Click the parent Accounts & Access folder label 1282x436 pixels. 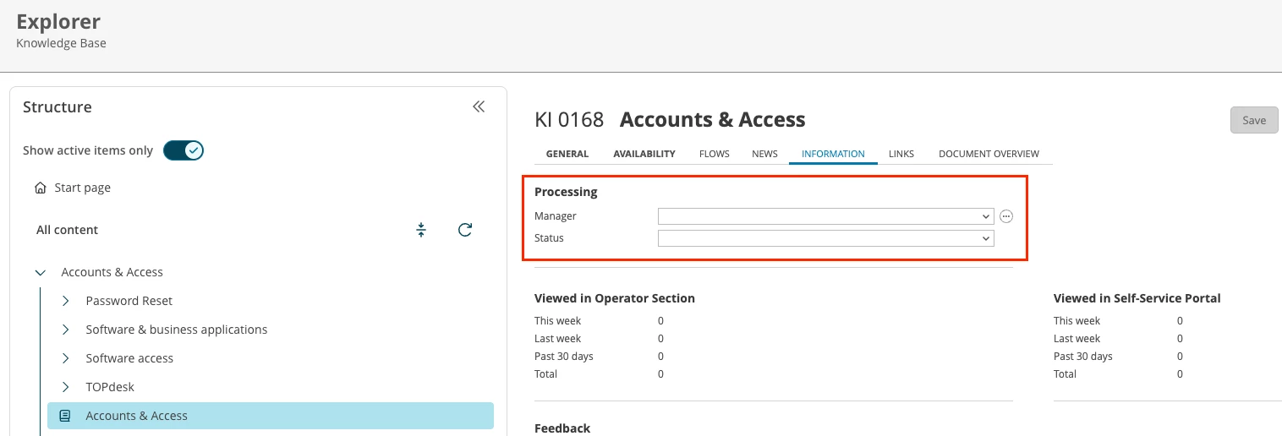[112, 272]
